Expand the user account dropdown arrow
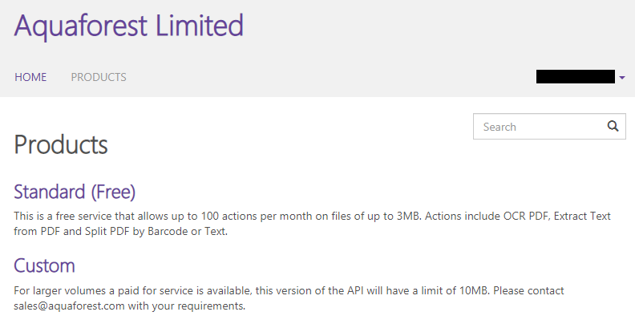 click(x=622, y=77)
